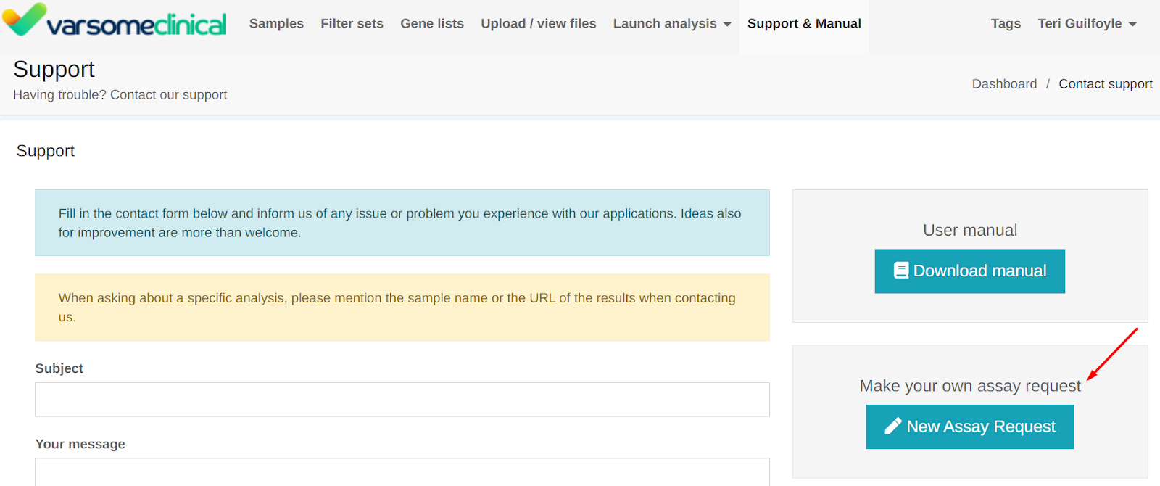Open the Samples page
The height and width of the screenshot is (486, 1160).
click(x=276, y=24)
